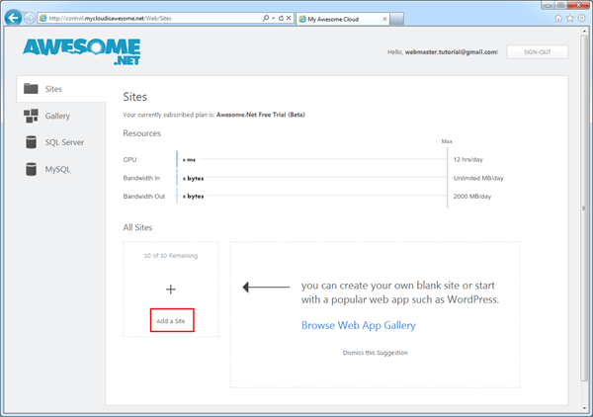Click the browser forward arrow button
Image resolution: width=593 pixels, height=417 pixels.
(x=29, y=18)
